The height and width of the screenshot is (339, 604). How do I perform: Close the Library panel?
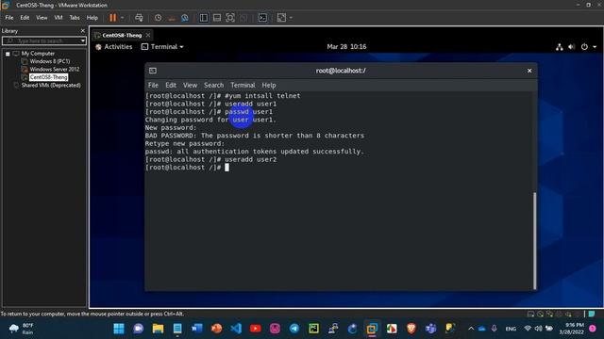tap(82, 31)
